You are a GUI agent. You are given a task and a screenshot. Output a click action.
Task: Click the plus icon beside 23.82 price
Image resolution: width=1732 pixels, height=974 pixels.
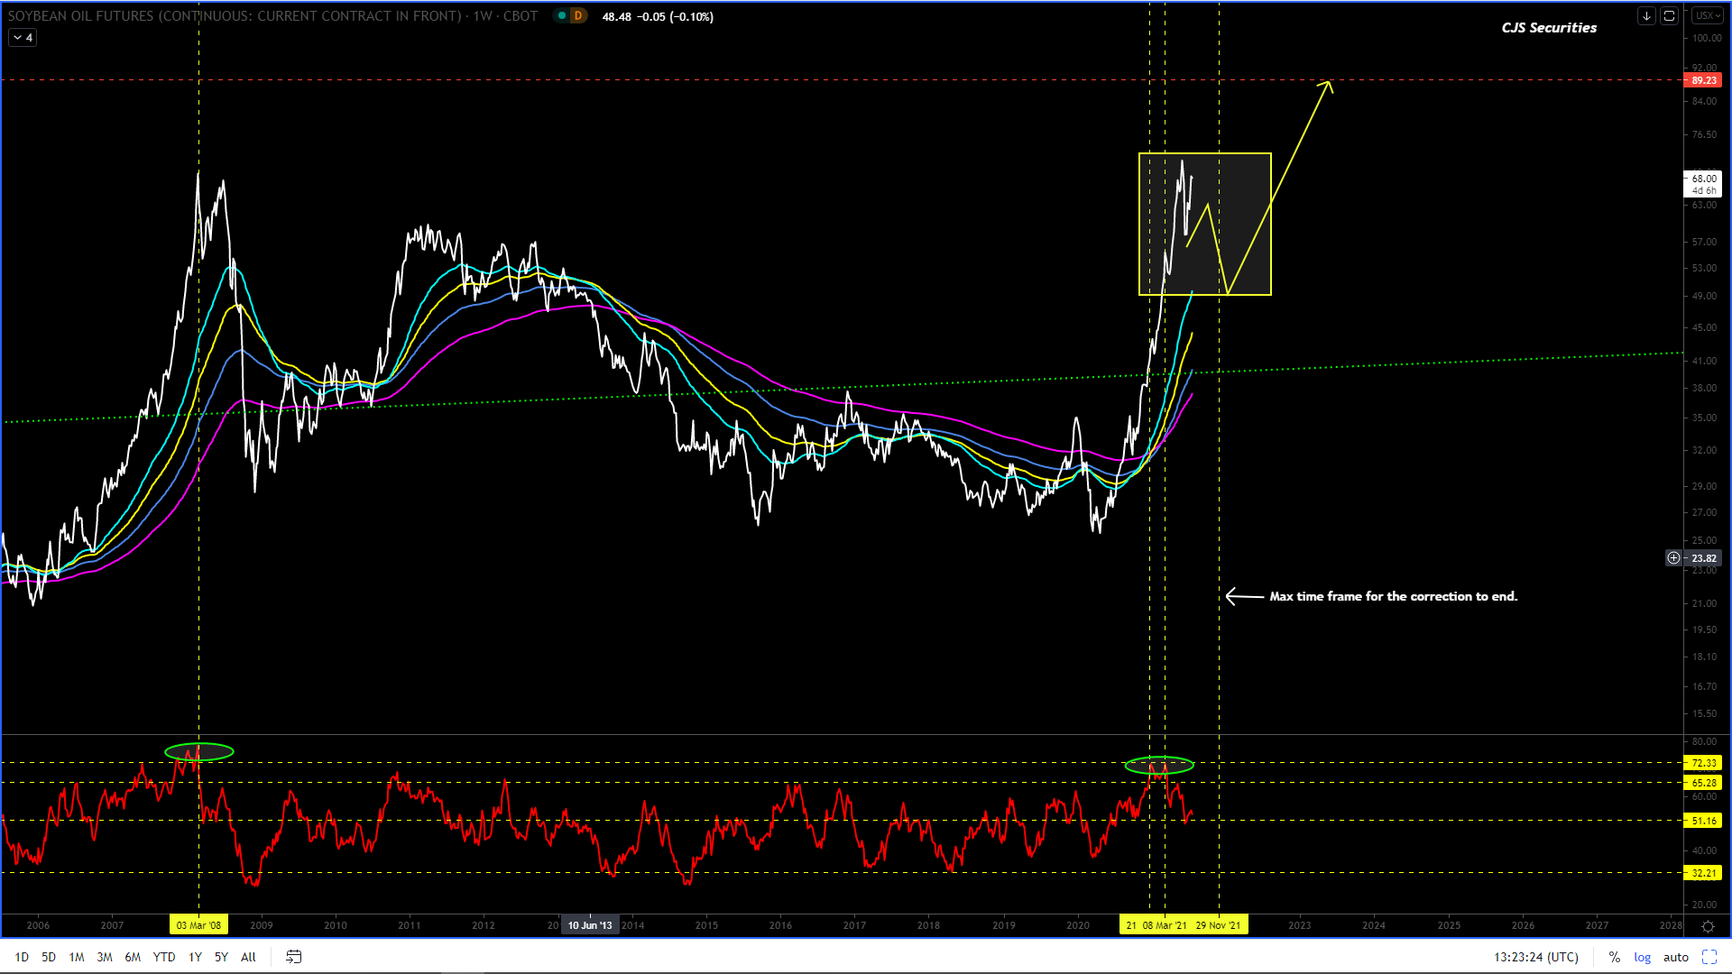1673,558
